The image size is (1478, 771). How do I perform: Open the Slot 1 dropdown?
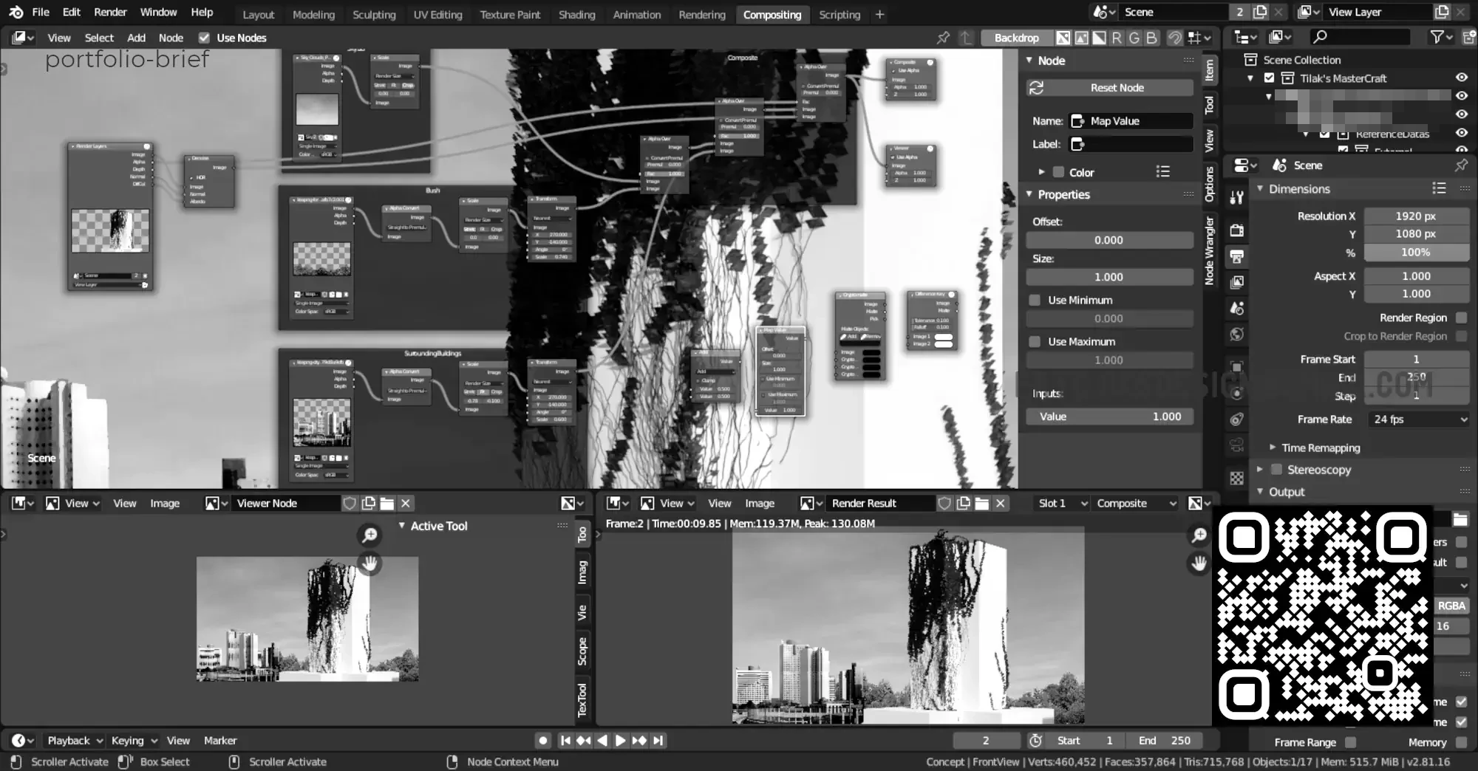[1062, 503]
